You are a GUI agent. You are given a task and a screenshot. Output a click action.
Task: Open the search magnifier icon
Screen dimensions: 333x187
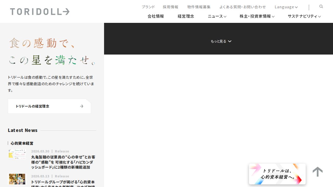pos(321,6)
